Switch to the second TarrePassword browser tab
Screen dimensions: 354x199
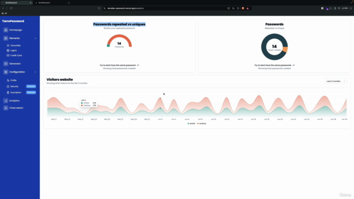[50, 3]
